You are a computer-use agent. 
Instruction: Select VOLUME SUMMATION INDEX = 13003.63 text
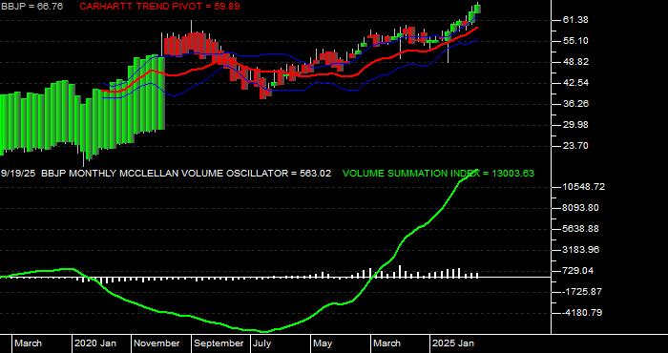tap(438, 174)
